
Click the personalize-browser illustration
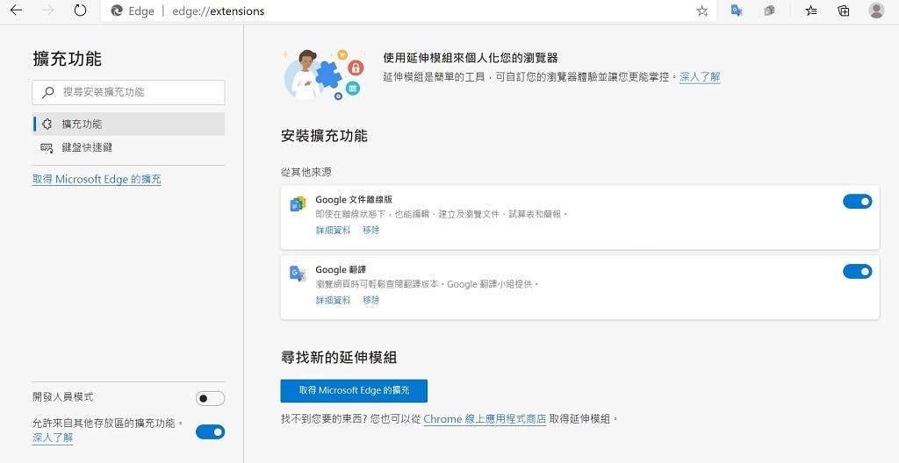[323, 75]
